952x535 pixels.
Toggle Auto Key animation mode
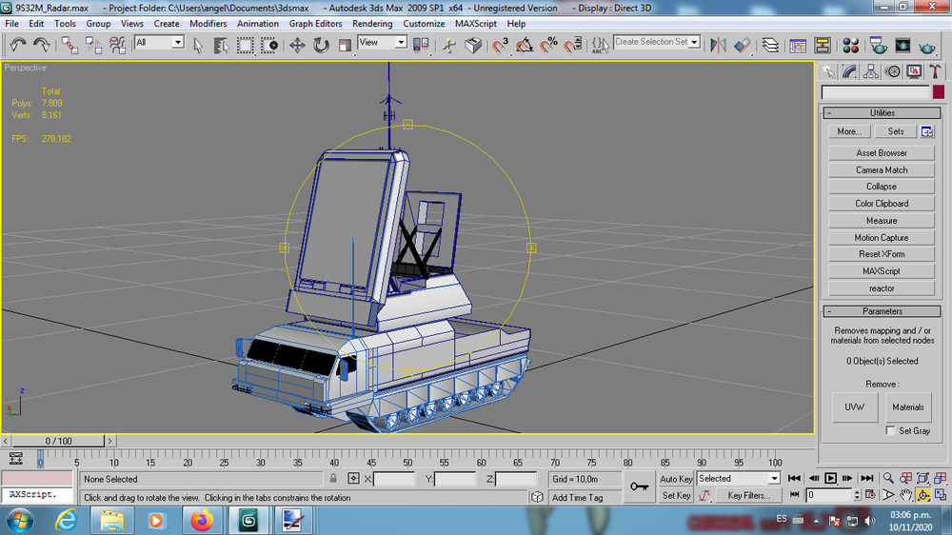(x=676, y=479)
